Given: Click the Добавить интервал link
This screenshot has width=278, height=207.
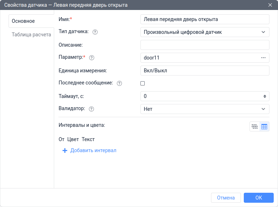Looking at the screenshot, I should [93, 151].
